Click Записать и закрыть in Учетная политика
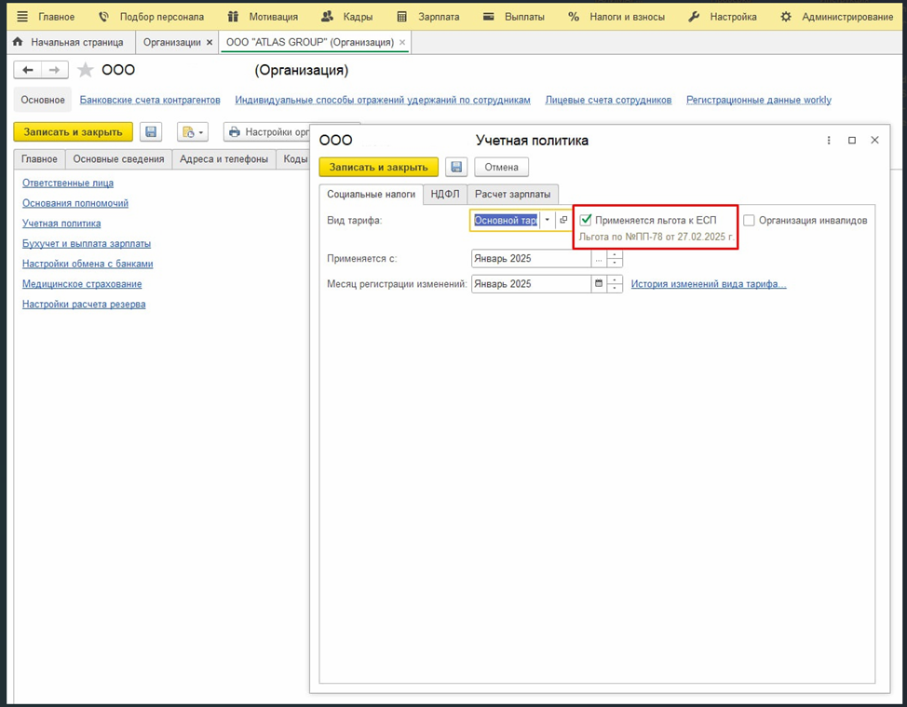This screenshot has height=707, width=907. pyautogui.click(x=378, y=168)
